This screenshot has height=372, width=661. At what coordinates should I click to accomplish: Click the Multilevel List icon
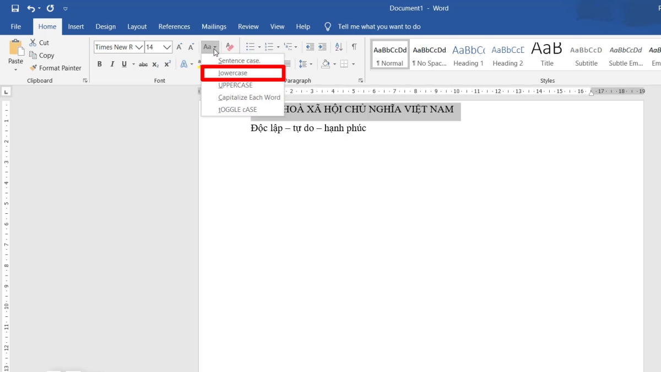pyautogui.click(x=288, y=47)
